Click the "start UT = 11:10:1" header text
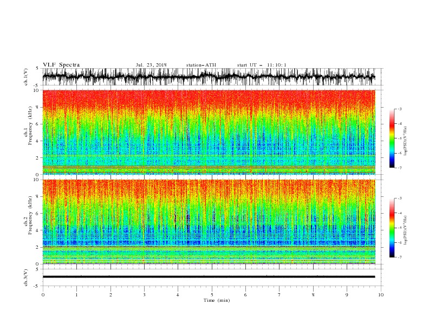 pyautogui.click(x=262, y=65)
